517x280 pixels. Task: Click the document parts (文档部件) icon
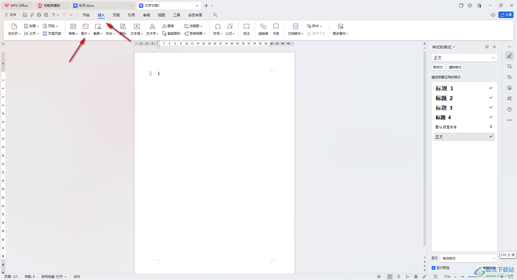296,26
